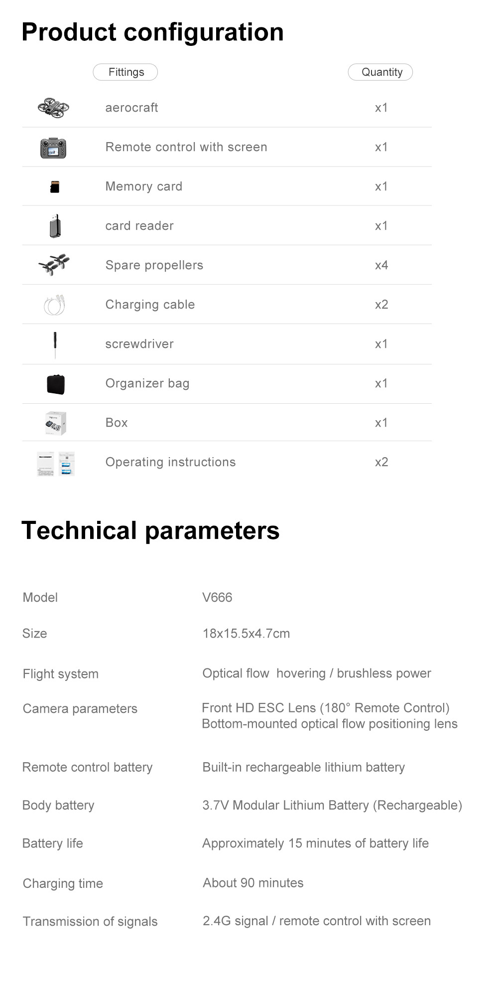
Task: Click the remote control with screen icon
Action: click(x=53, y=148)
